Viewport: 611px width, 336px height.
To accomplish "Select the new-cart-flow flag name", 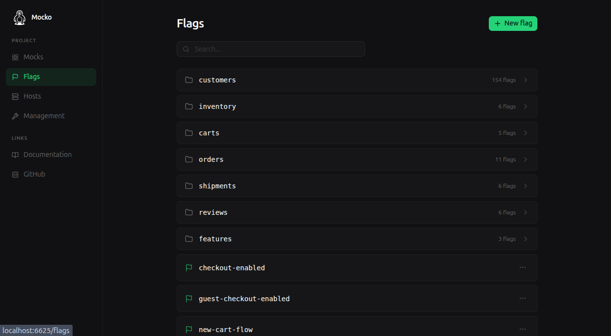I will click(226, 330).
